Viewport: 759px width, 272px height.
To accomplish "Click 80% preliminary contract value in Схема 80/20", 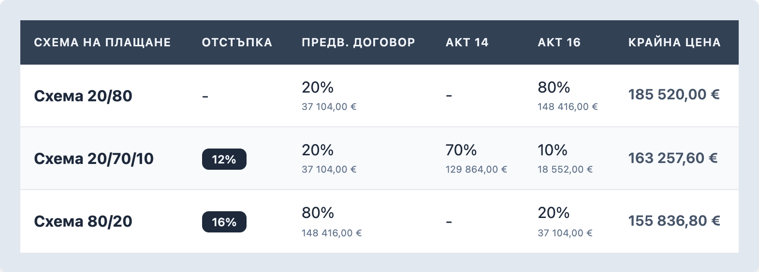I will (318, 213).
